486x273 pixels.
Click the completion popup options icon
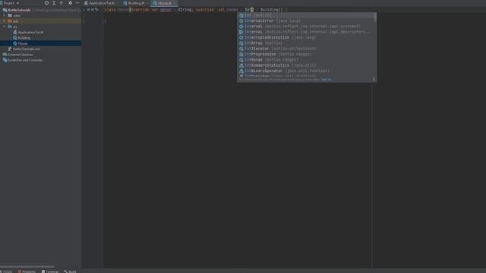coord(374,80)
